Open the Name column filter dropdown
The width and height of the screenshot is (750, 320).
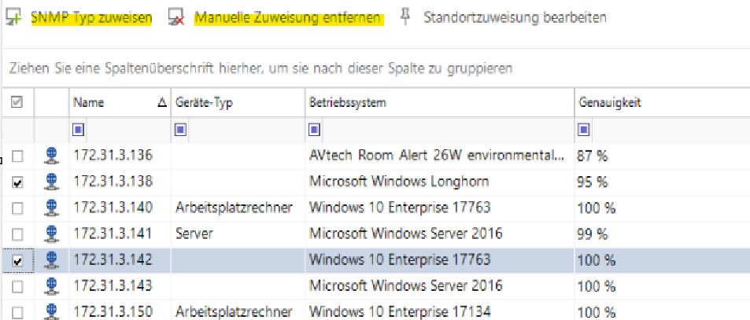coord(79,129)
